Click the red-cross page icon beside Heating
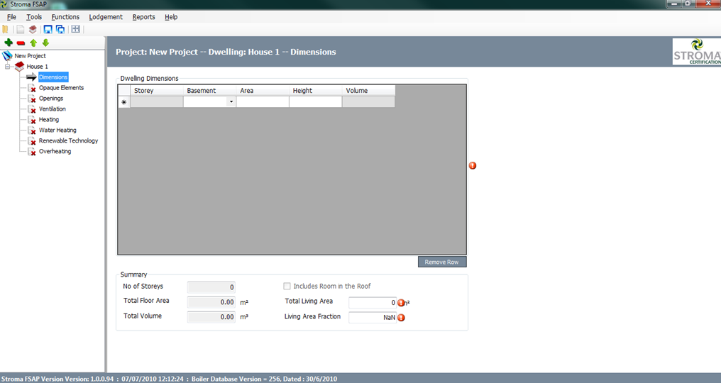This screenshot has height=383, width=721. click(x=32, y=120)
